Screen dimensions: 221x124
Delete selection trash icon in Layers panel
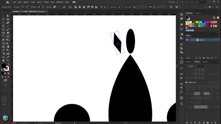point(215,58)
